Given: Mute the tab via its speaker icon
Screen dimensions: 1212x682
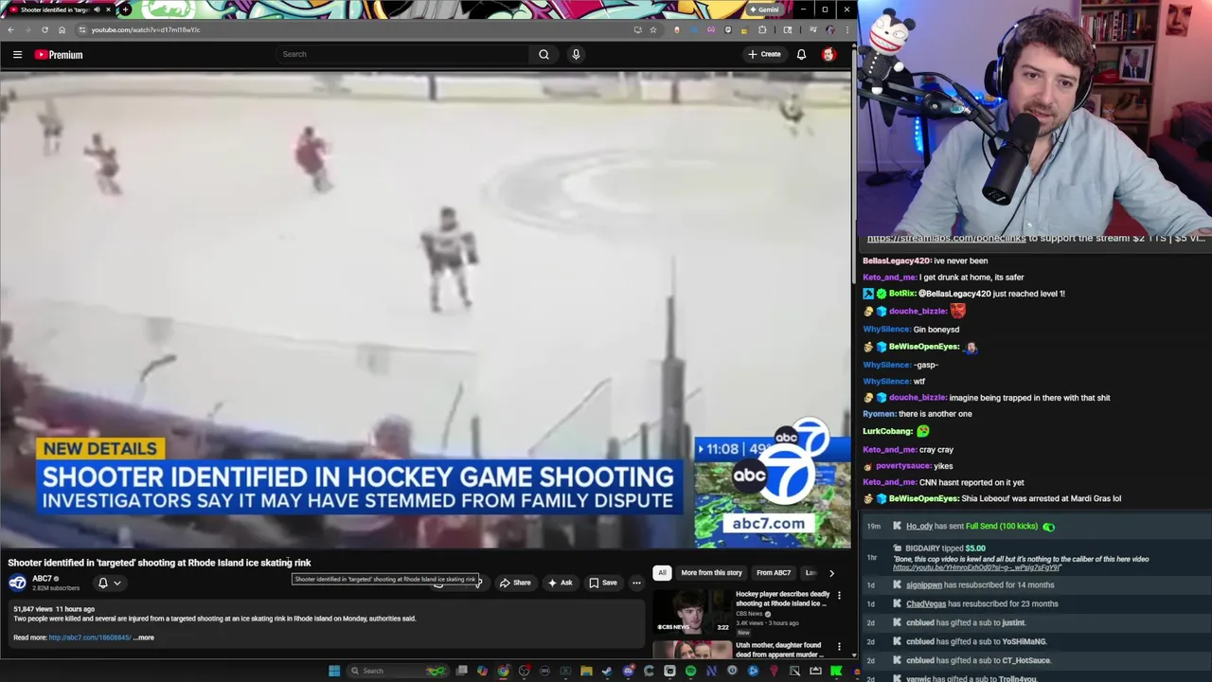Looking at the screenshot, I should 97,9.
